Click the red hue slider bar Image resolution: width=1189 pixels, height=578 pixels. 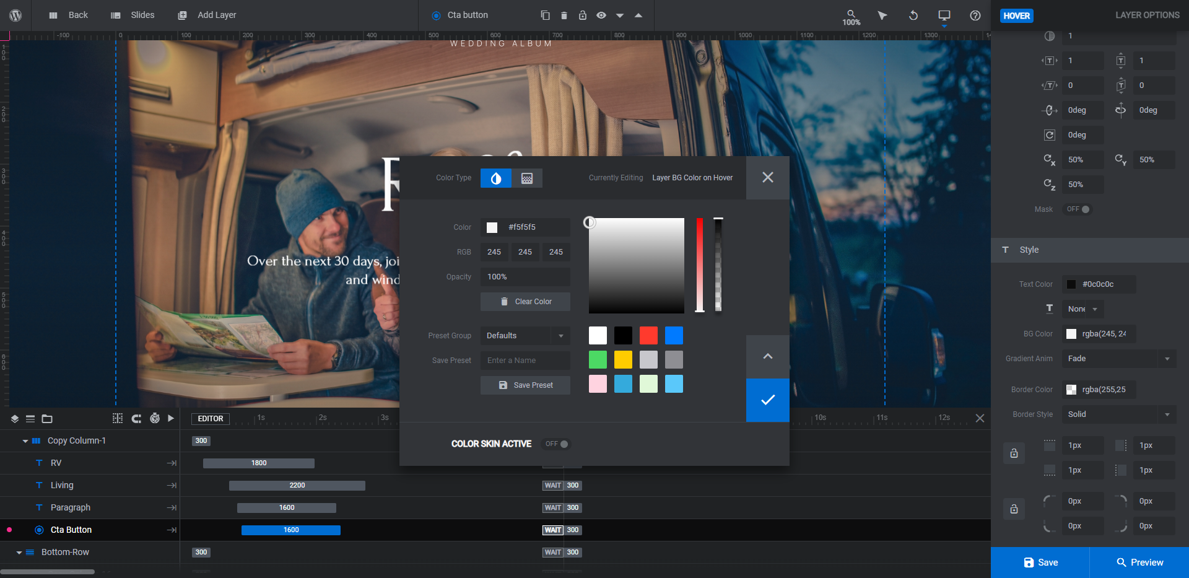pos(700,265)
